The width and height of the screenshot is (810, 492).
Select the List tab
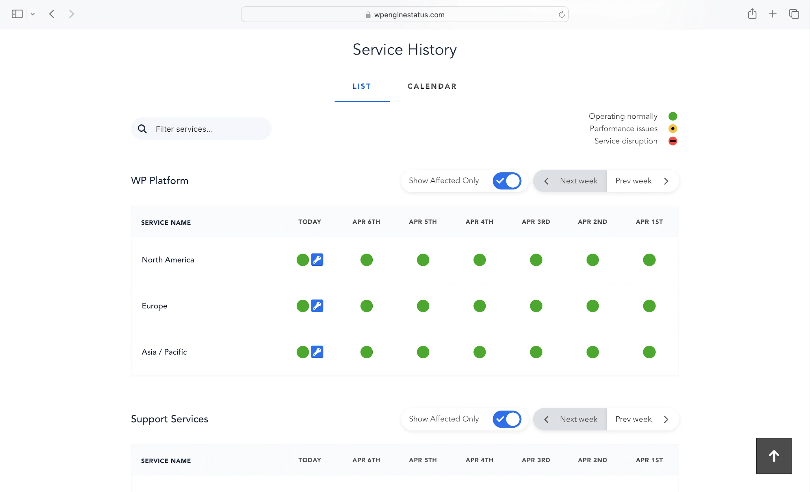(x=362, y=86)
